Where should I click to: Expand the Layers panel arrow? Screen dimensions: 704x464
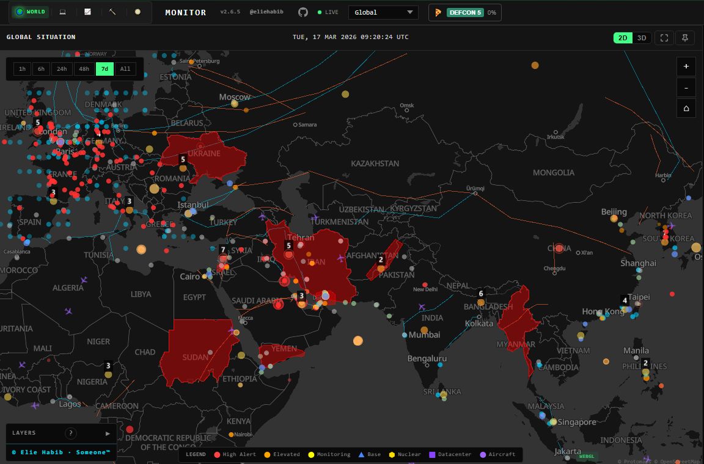(x=108, y=433)
